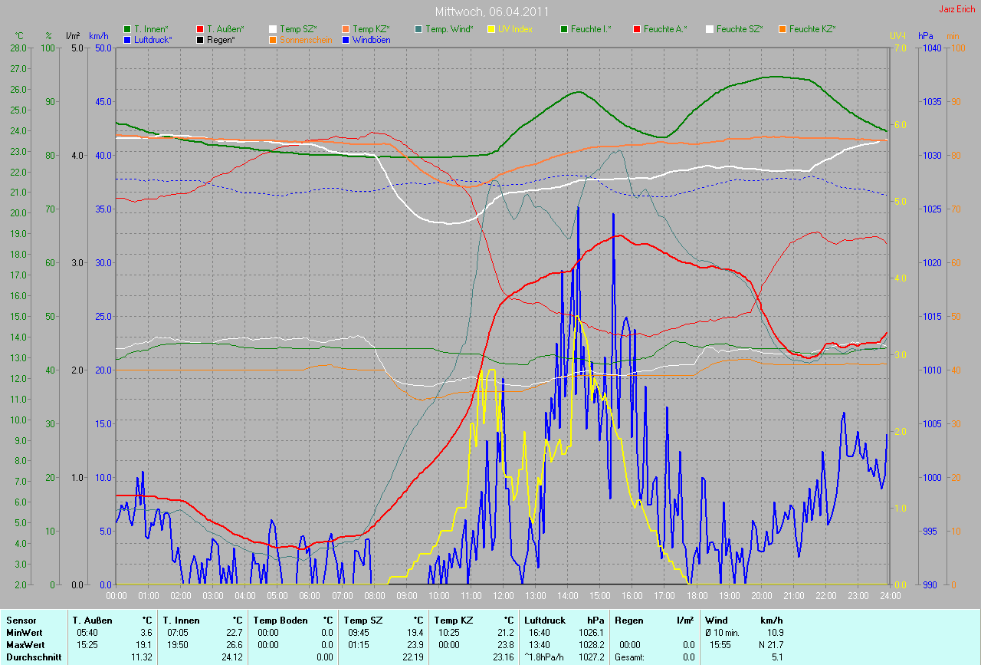Click the 12:00 time axis label
The width and height of the screenshot is (981, 665).
[x=503, y=595]
